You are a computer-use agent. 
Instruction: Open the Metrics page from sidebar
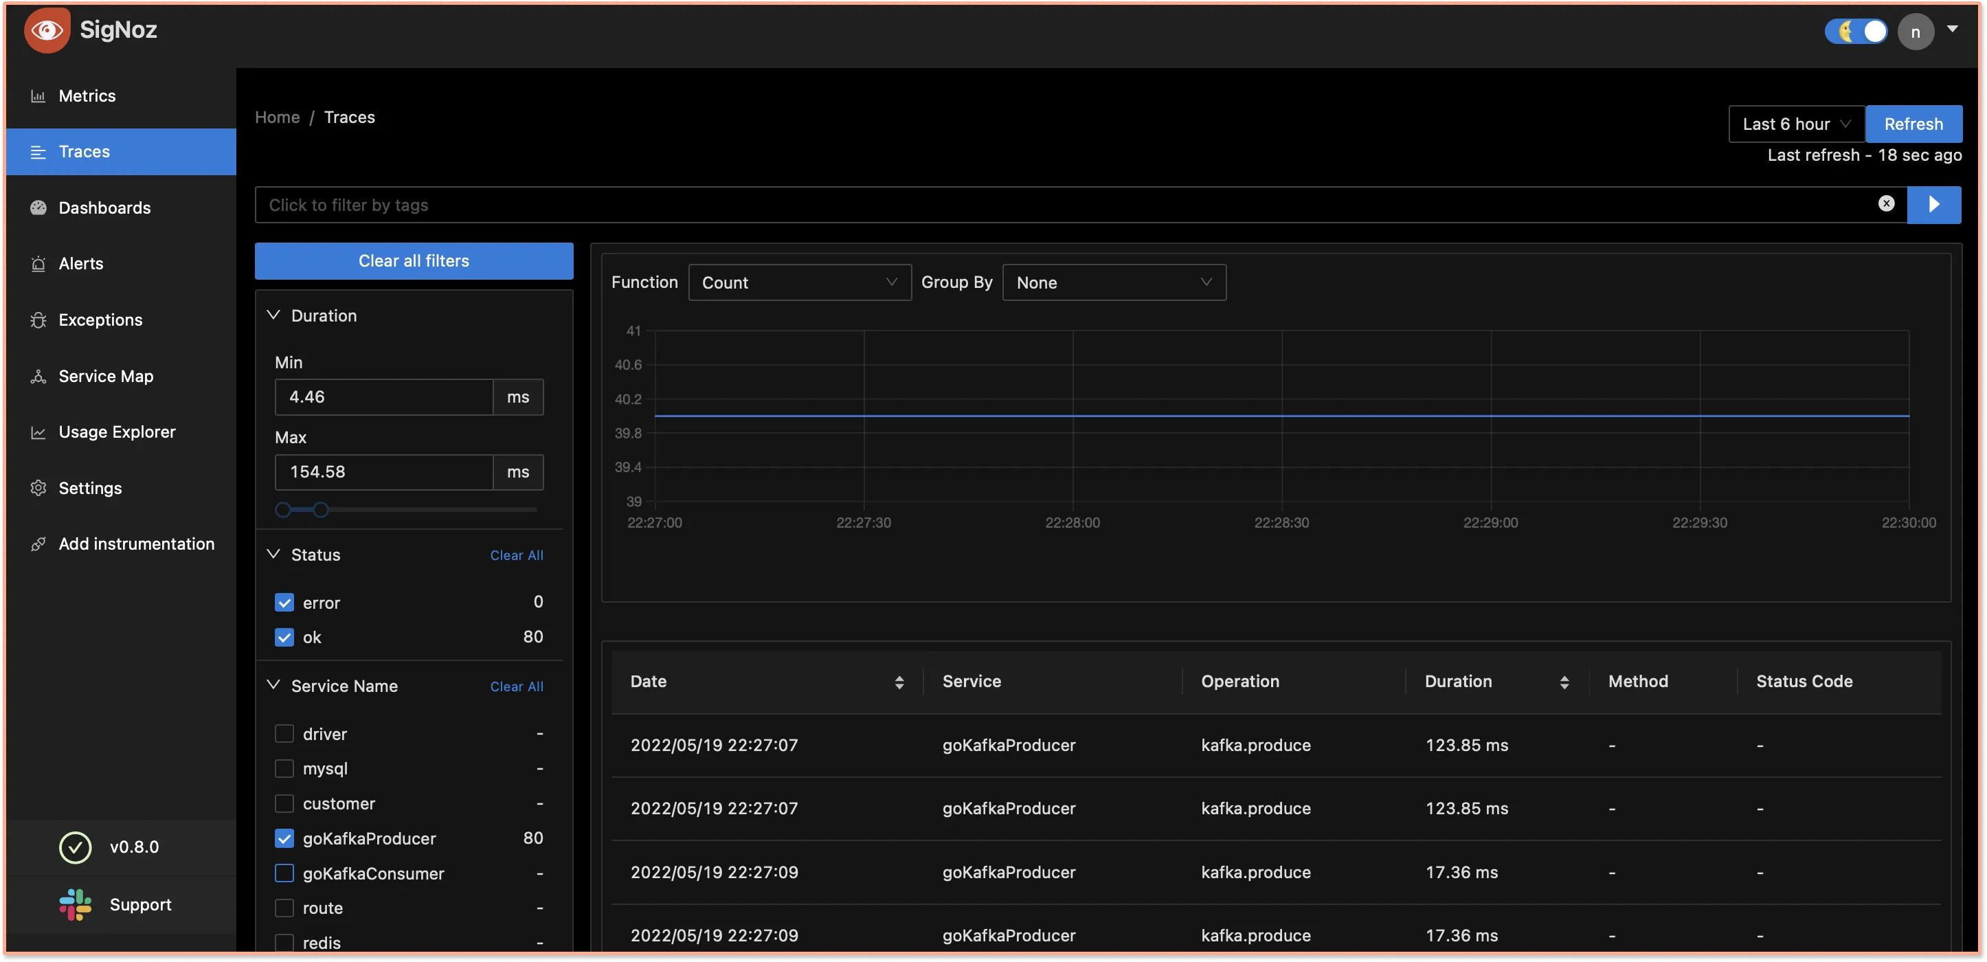[x=121, y=96]
